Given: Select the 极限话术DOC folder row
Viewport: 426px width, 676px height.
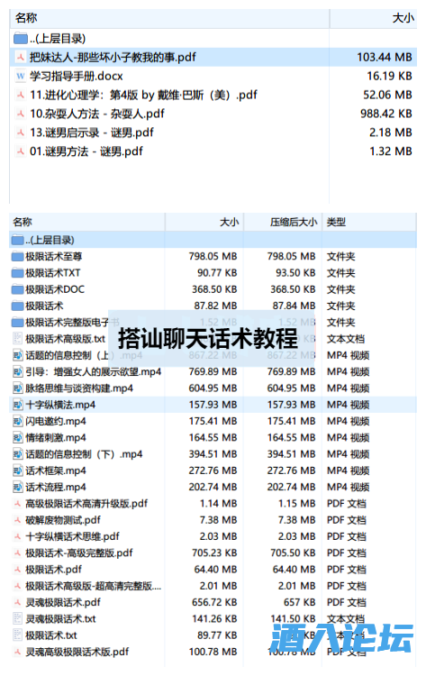Looking at the screenshot, I should pos(213,289).
